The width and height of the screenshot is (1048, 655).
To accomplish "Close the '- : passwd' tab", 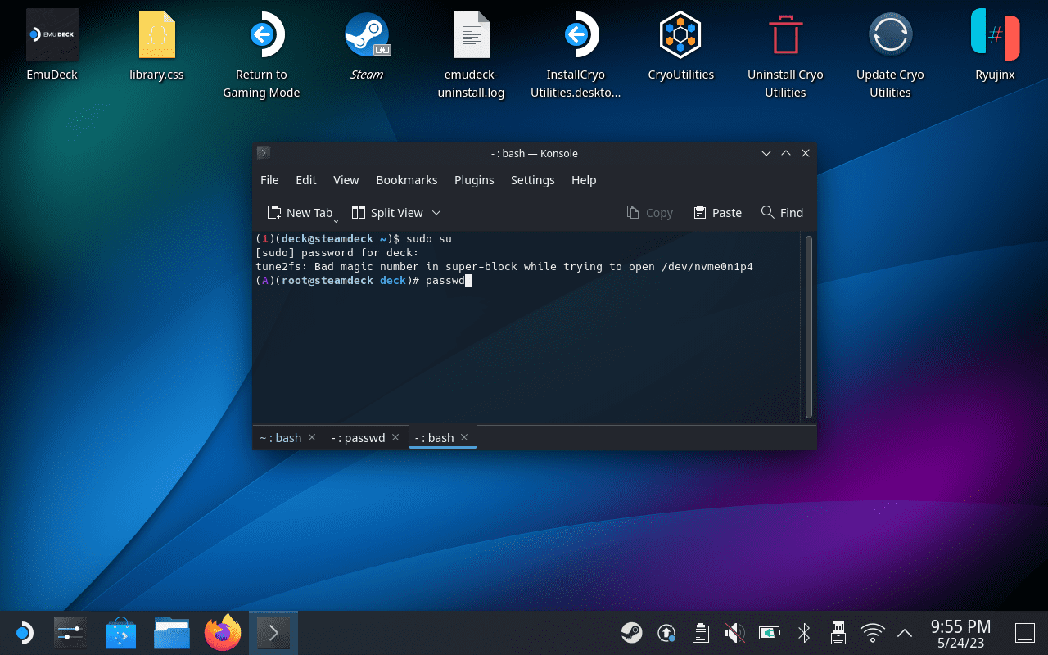I will [x=395, y=438].
